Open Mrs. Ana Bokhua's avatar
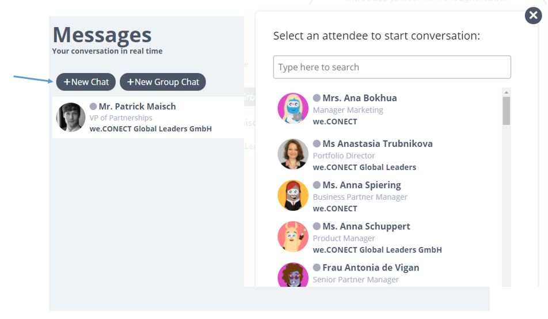 tap(293, 108)
